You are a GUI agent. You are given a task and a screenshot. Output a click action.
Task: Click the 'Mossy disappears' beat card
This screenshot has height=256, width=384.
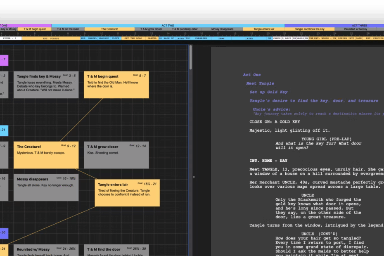click(x=46, y=188)
